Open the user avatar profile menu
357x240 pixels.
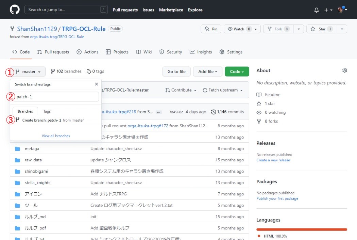(x=342, y=10)
